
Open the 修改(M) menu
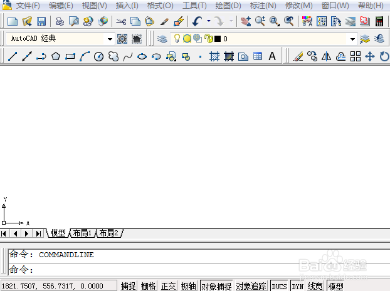298,5
